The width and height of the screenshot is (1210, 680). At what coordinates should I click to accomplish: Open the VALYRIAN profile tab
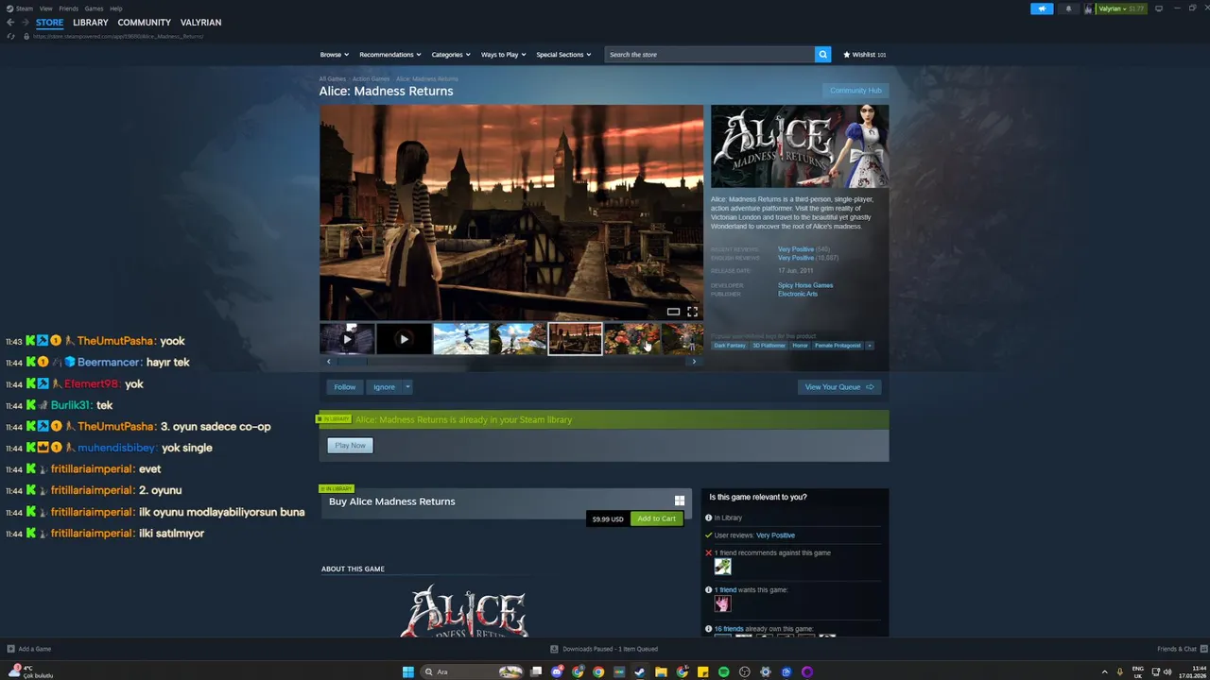pos(201,23)
